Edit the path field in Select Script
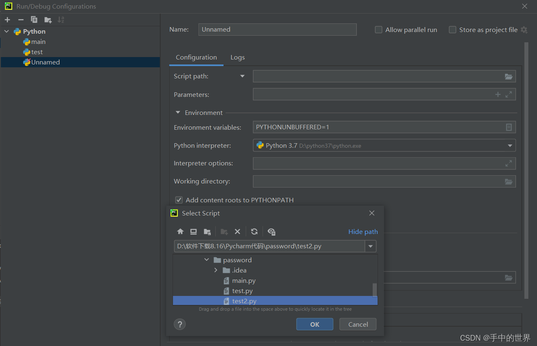This screenshot has width=537, height=346. [x=270, y=246]
